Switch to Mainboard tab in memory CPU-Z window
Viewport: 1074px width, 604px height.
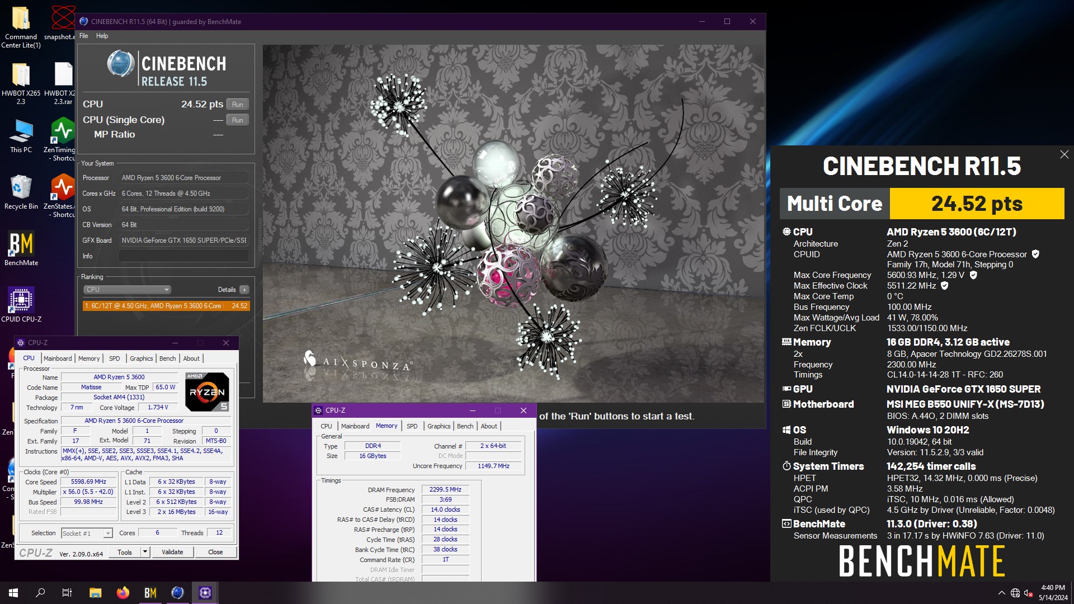pyautogui.click(x=355, y=426)
